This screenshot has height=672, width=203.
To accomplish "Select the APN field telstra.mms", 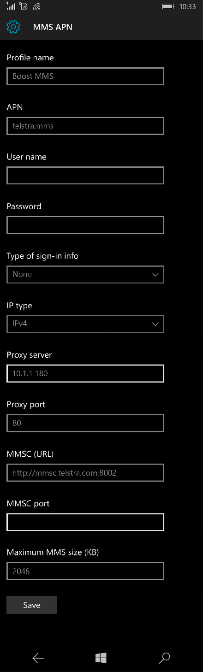I will 85,126.
